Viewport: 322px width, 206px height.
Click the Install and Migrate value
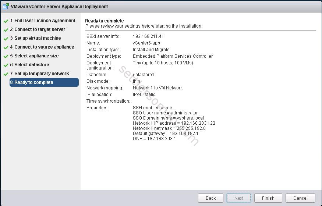(x=151, y=49)
